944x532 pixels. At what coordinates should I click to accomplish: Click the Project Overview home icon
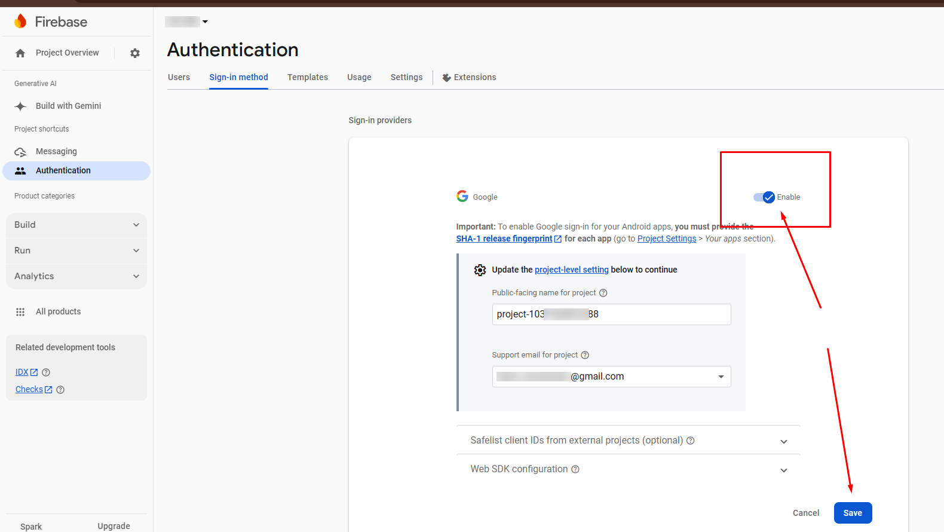(x=20, y=53)
